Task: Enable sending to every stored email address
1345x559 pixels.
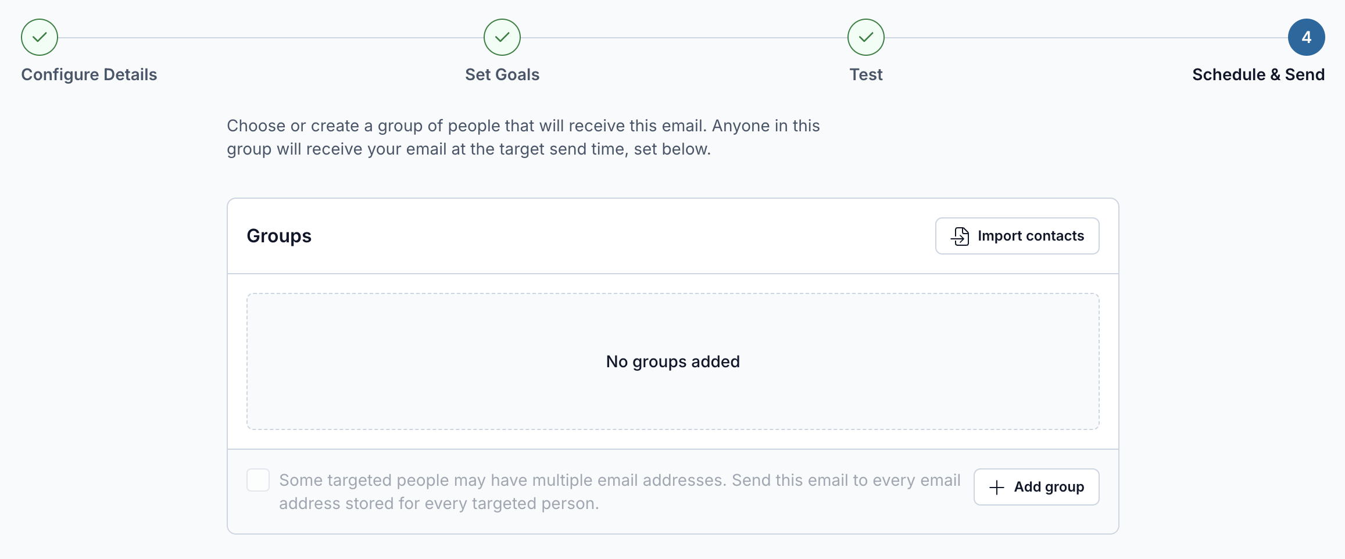Action: pos(258,480)
